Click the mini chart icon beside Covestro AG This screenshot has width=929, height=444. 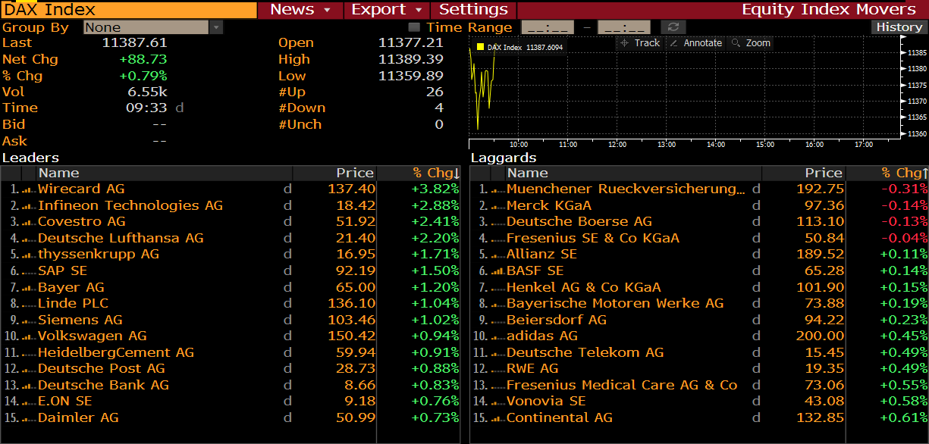(30, 222)
